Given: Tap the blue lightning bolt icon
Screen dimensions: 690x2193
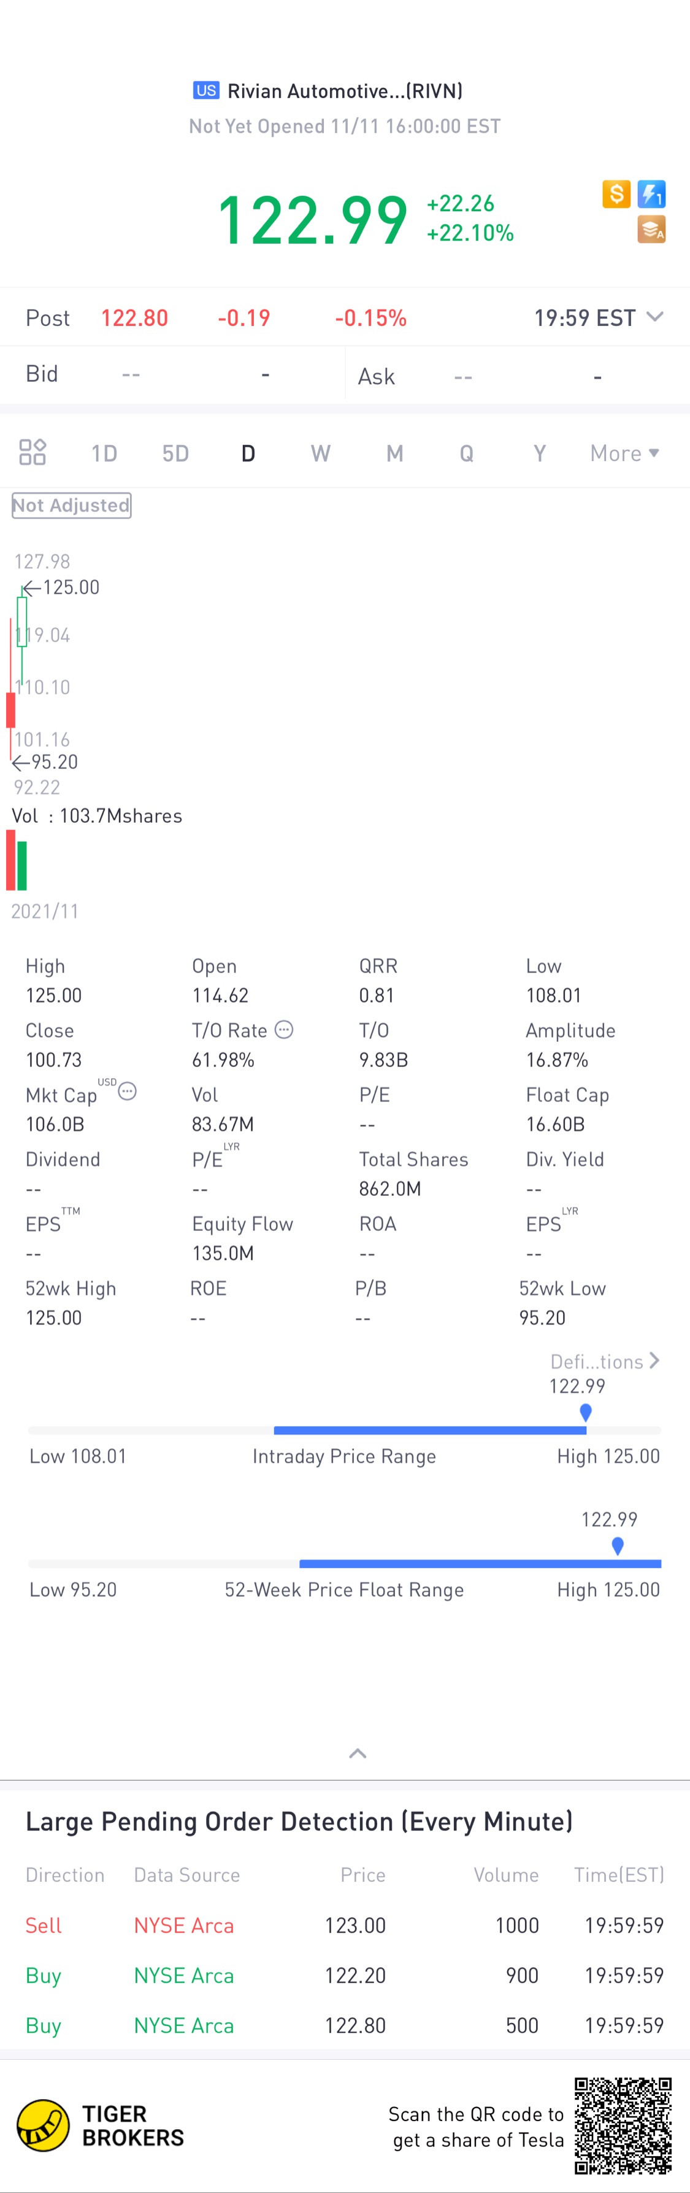Looking at the screenshot, I should (652, 194).
